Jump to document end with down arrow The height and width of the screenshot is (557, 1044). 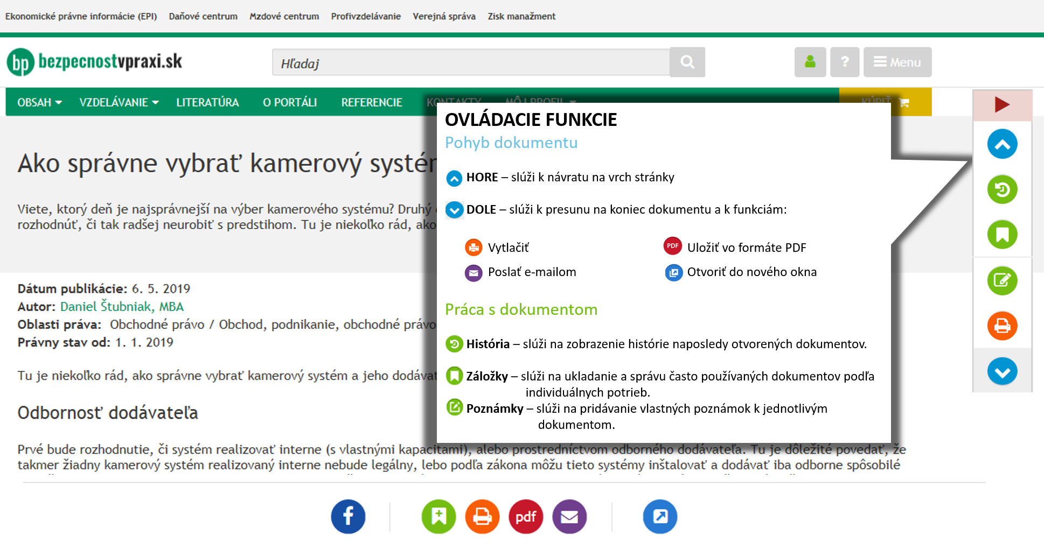(1002, 371)
